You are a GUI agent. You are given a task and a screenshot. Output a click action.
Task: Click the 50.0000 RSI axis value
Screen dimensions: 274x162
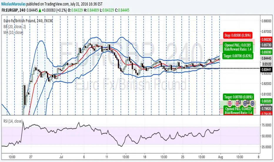coord(266,136)
